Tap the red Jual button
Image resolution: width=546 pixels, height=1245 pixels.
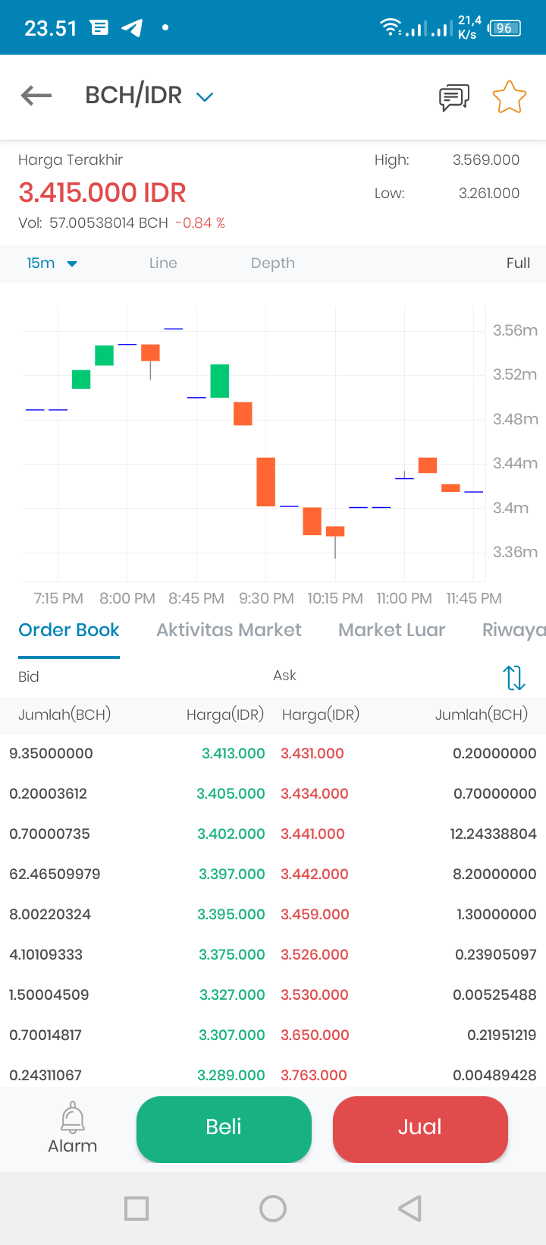pyautogui.click(x=420, y=1129)
